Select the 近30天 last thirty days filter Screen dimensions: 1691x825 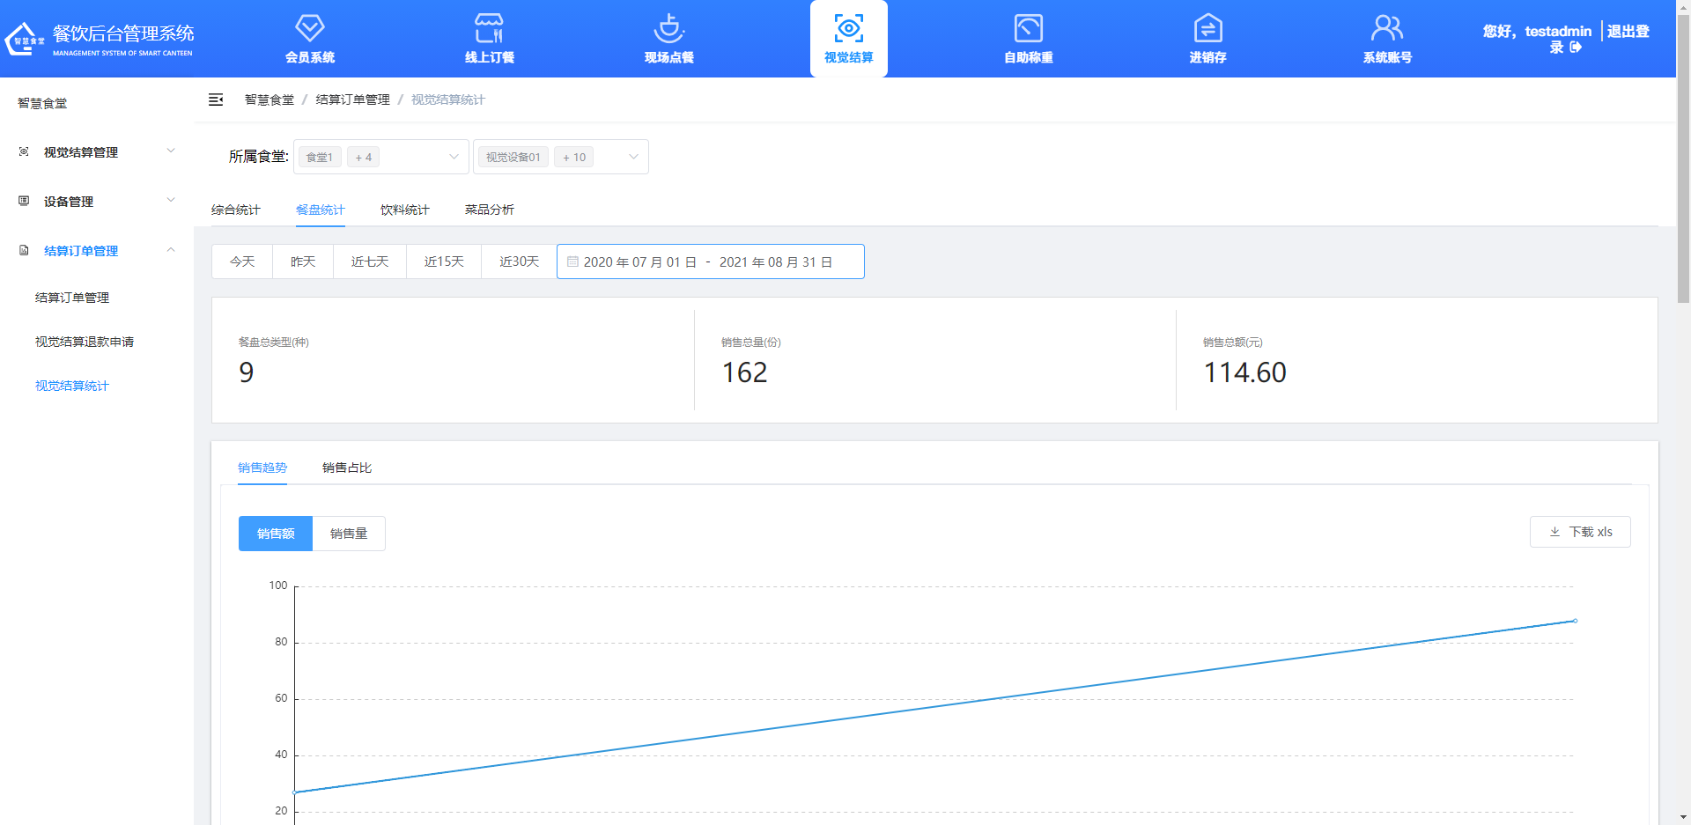click(519, 261)
